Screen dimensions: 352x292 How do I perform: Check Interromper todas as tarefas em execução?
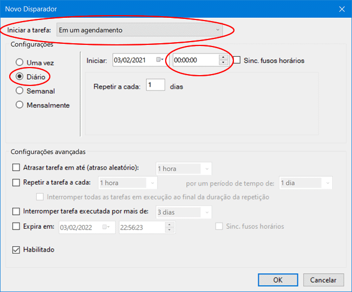[40, 197]
